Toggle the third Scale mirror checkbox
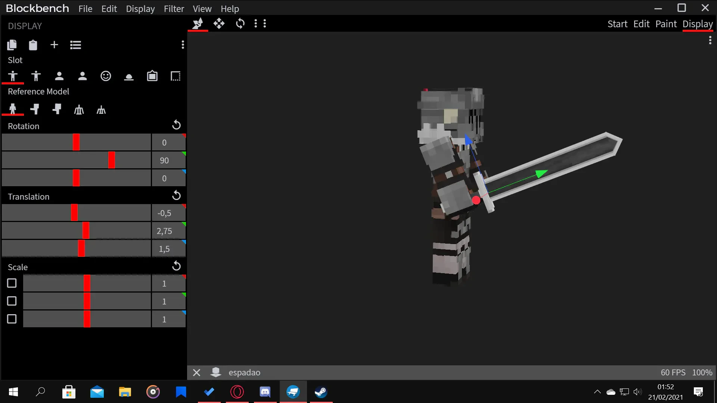The width and height of the screenshot is (717, 403). pyautogui.click(x=12, y=319)
